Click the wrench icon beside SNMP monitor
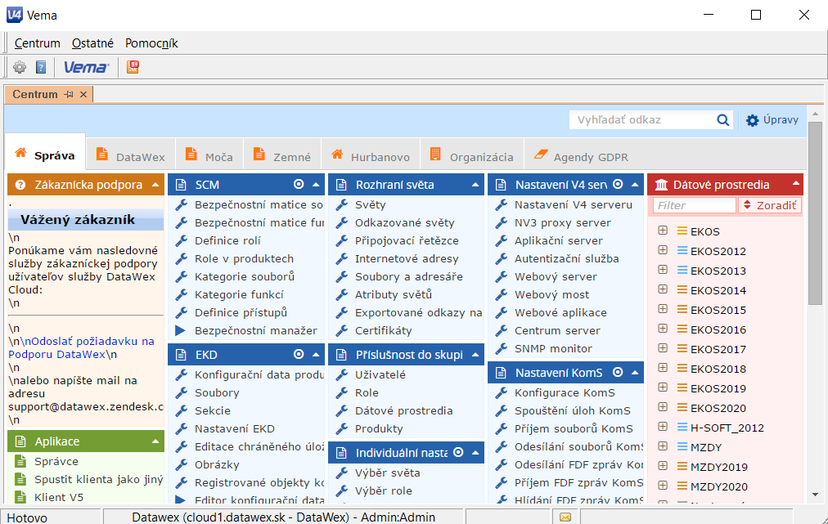Viewport: 828px width, 524px height. point(501,349)
